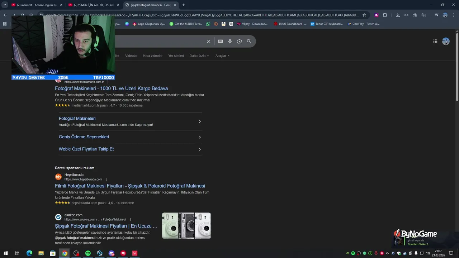Open the instant camera thumbnail image
Image resolution: width=459 pixels, height=258 pixels.
(186, 226)
